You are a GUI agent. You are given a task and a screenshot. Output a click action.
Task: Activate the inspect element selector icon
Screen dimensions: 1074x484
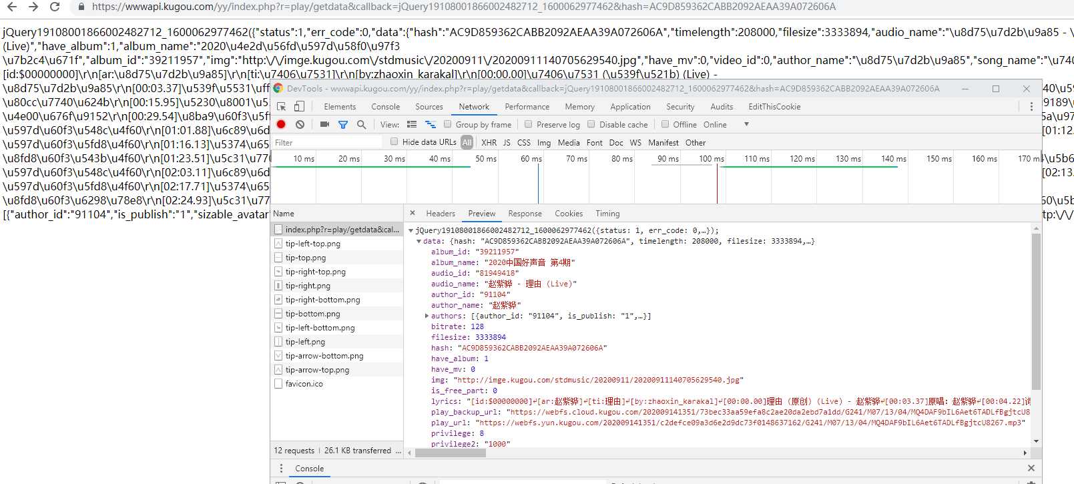(x=282, y=107)
